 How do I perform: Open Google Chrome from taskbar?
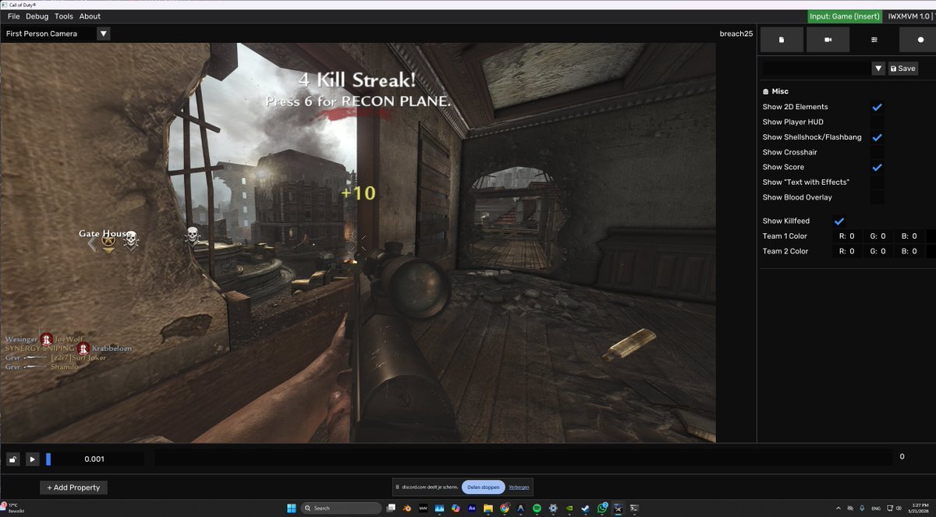click(505, 508)
